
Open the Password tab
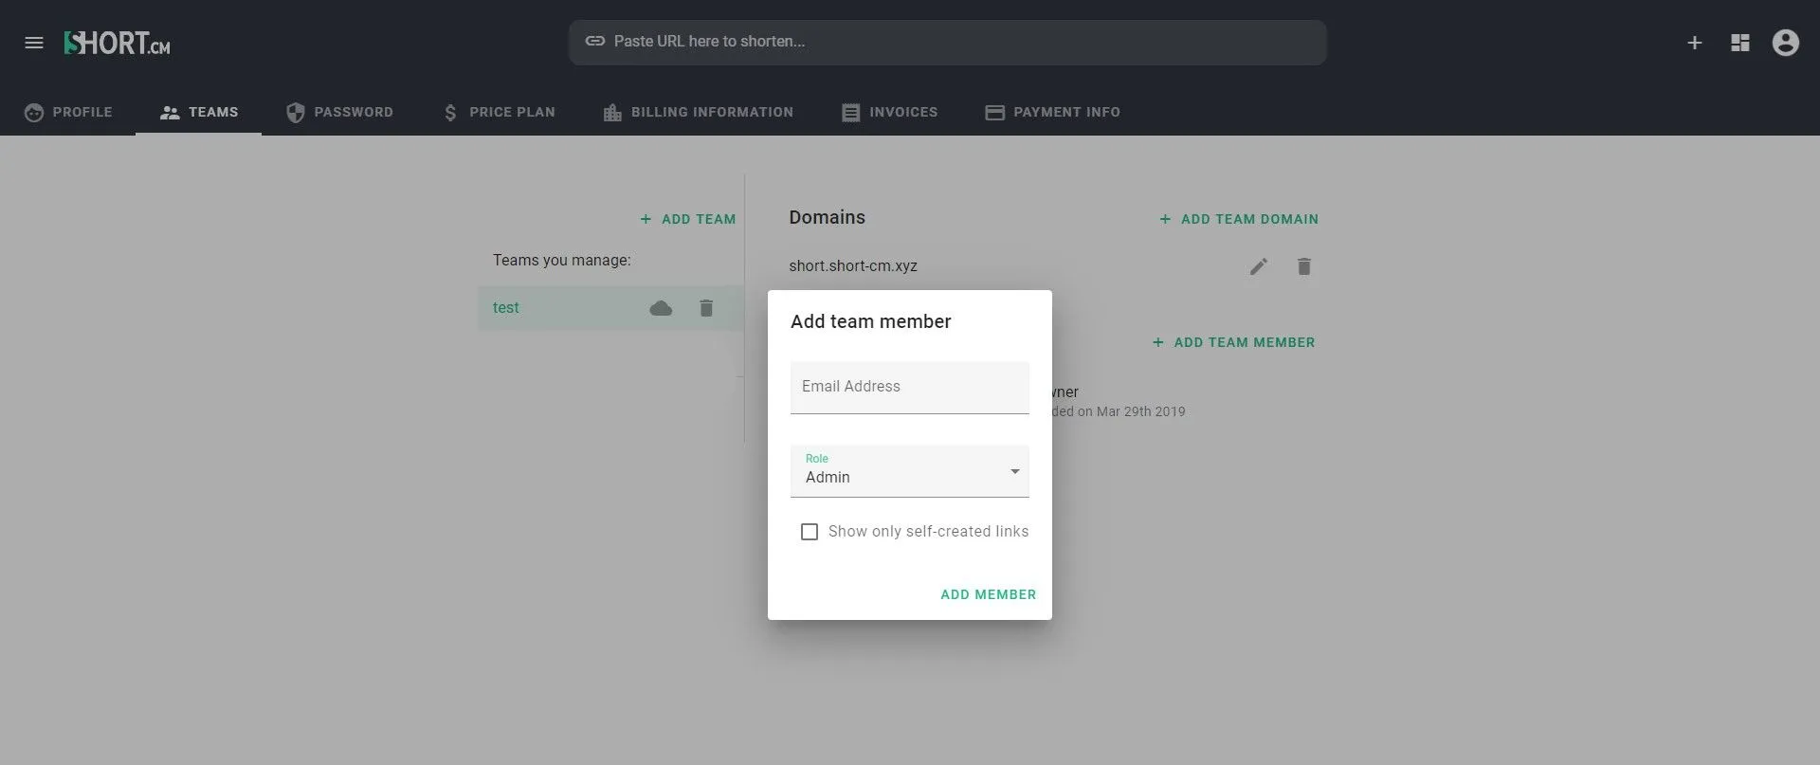click(x=339, y=112)
